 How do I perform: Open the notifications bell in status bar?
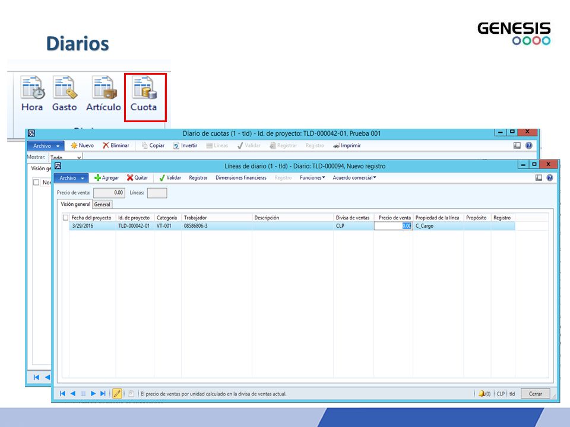[484, 394]
